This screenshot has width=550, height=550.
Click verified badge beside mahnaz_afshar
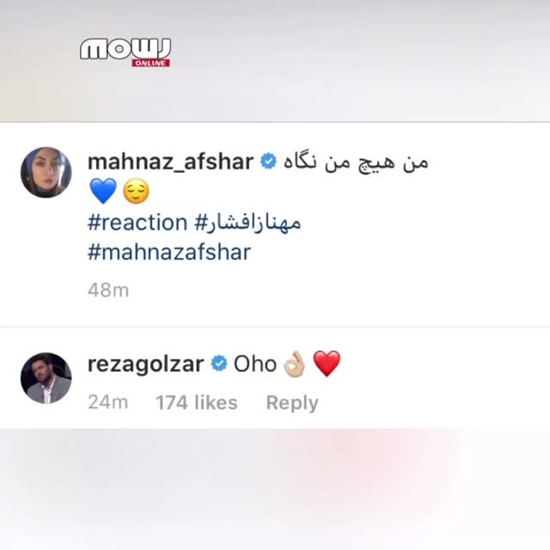268,162
